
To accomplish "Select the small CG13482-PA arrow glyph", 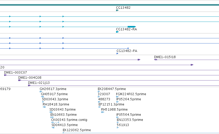I will [x=117, y=53].
